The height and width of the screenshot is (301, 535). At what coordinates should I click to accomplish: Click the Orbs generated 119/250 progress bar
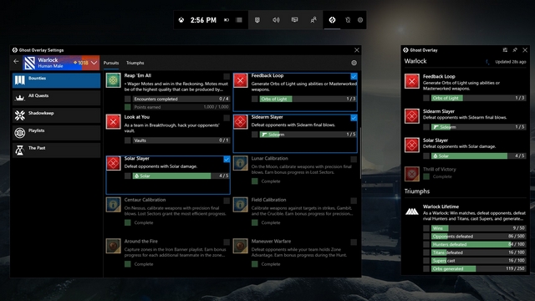coord(478,268)
